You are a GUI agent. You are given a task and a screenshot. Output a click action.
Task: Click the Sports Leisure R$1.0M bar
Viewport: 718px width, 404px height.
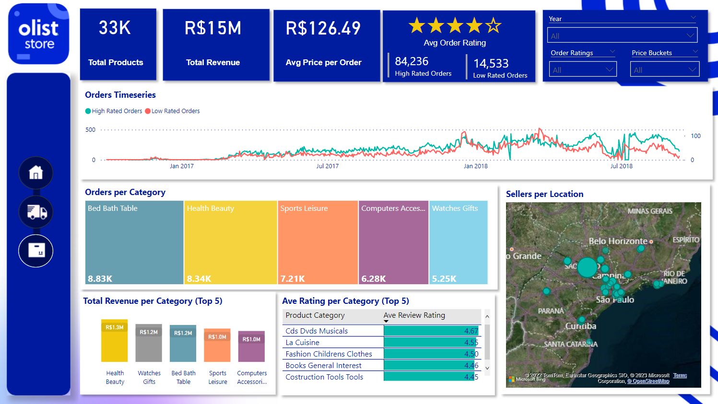point(217,346)
